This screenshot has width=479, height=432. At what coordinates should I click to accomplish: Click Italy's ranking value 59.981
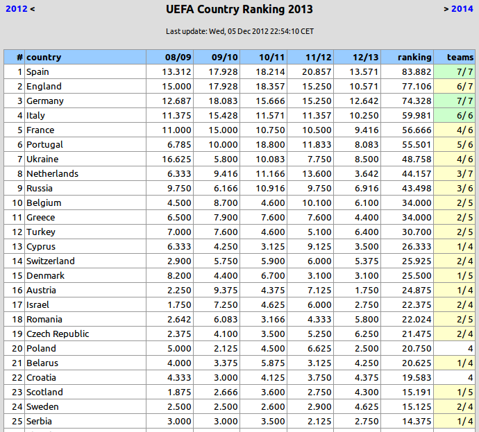click(x=417, y=116)
